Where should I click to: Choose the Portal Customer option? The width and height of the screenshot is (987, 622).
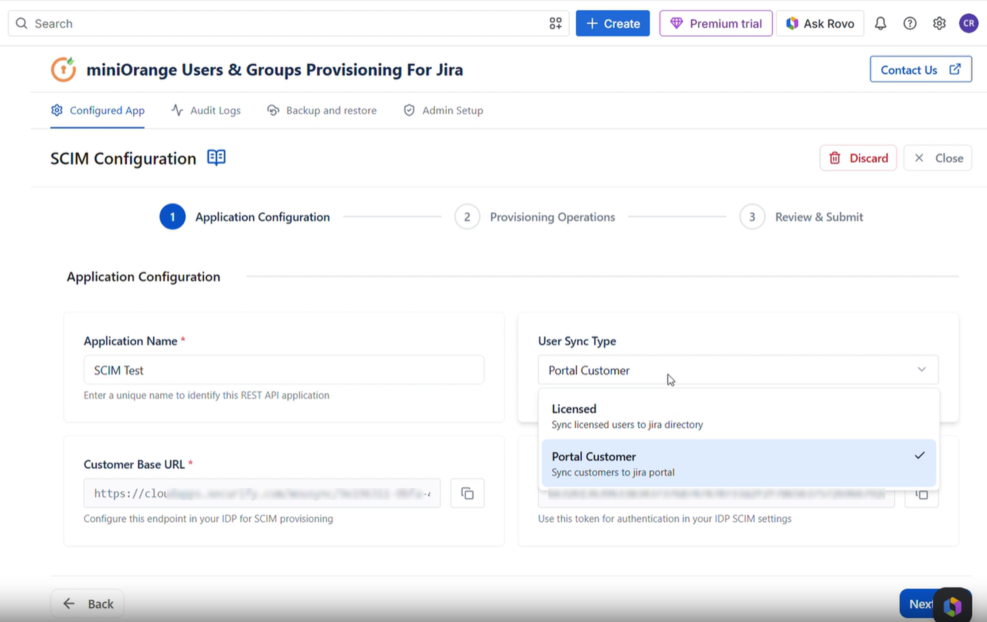point(739,464)
